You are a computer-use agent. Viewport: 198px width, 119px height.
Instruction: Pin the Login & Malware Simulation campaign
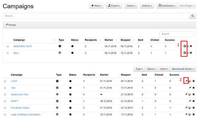tap(186, 114)
